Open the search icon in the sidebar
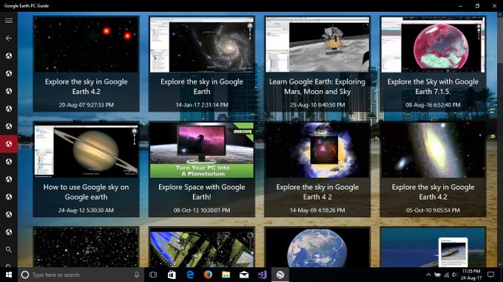 click(x=9, y=250)
